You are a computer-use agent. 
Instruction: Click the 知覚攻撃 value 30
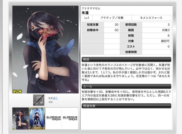(112, 25)
